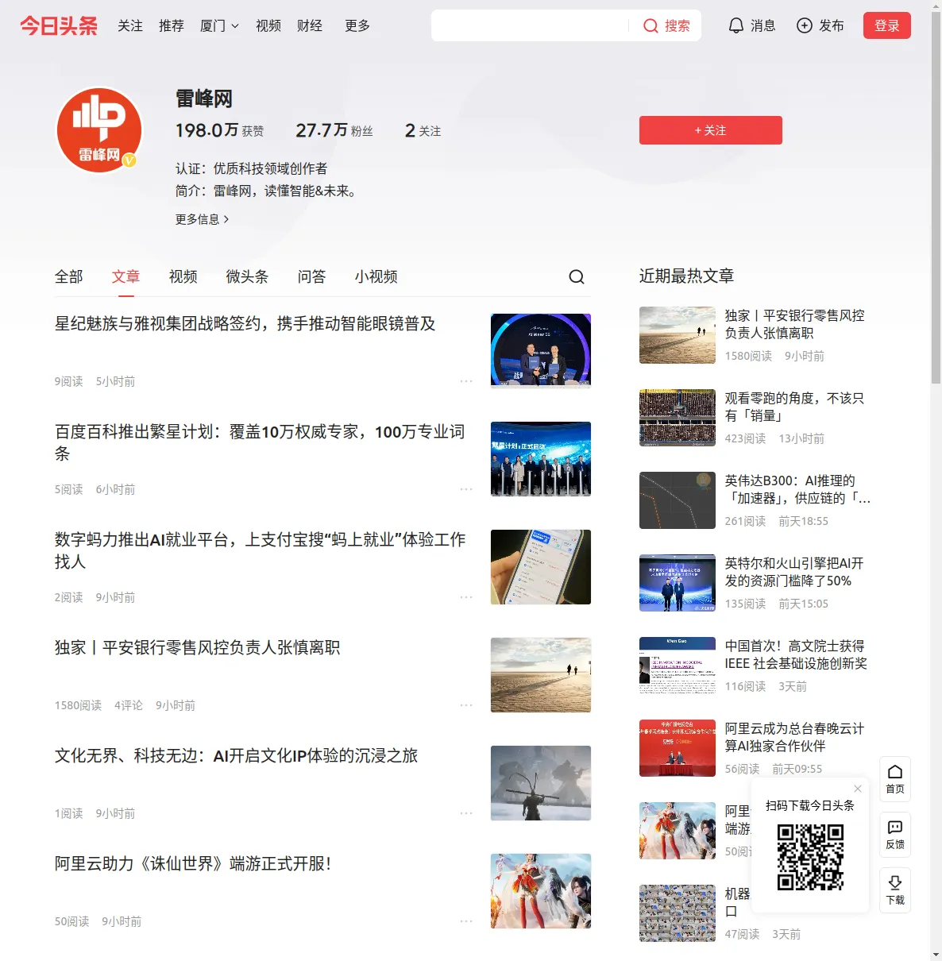Viewport: 942px width, 961px height.
Task: Click the 发布 publish plus icon
Action: tap(805, 25)
